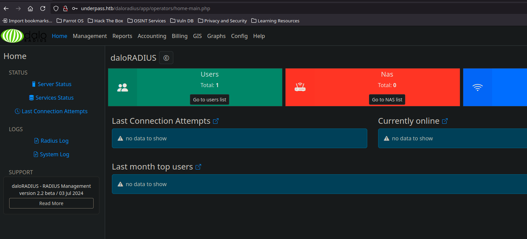Click the sidebar Home heading
Screen dimensions: 527x239
[x=15, y=56]
